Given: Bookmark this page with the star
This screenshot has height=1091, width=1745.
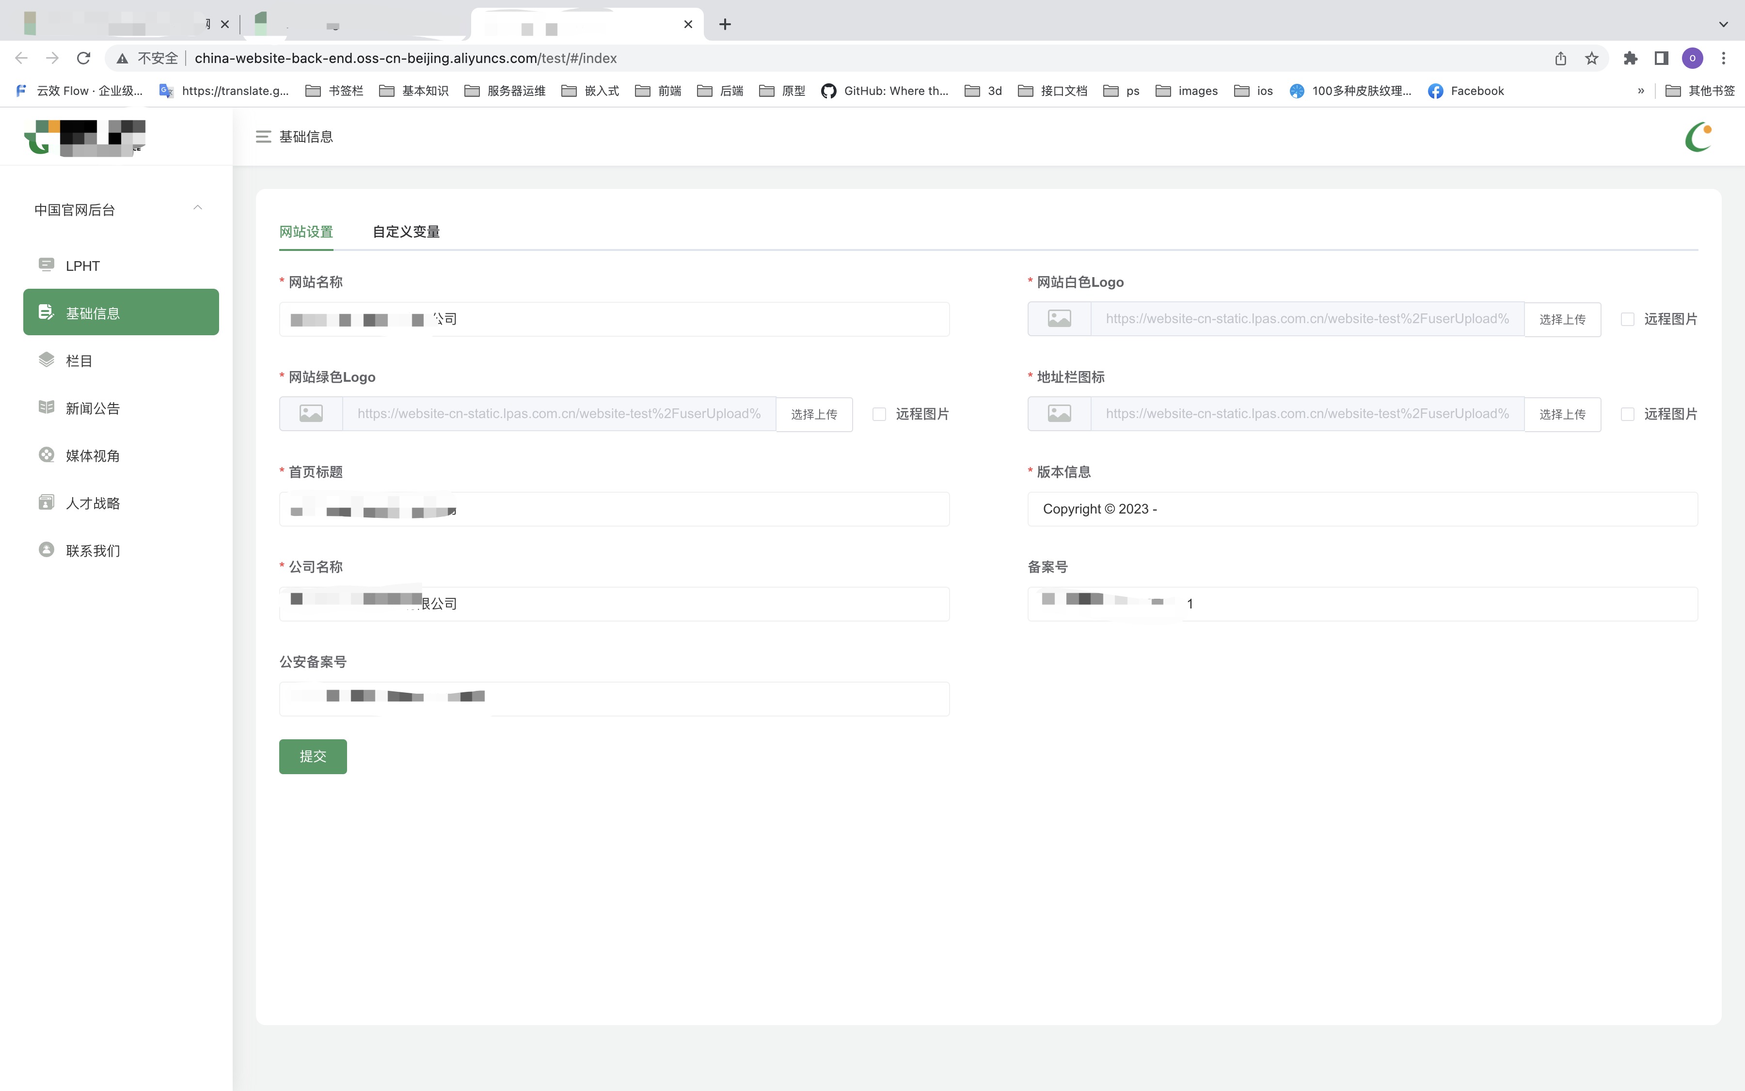Looking at the screenshot, I should point(1591,59).
